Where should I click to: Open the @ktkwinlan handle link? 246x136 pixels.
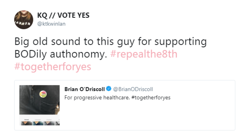click(x=51, y=24)
